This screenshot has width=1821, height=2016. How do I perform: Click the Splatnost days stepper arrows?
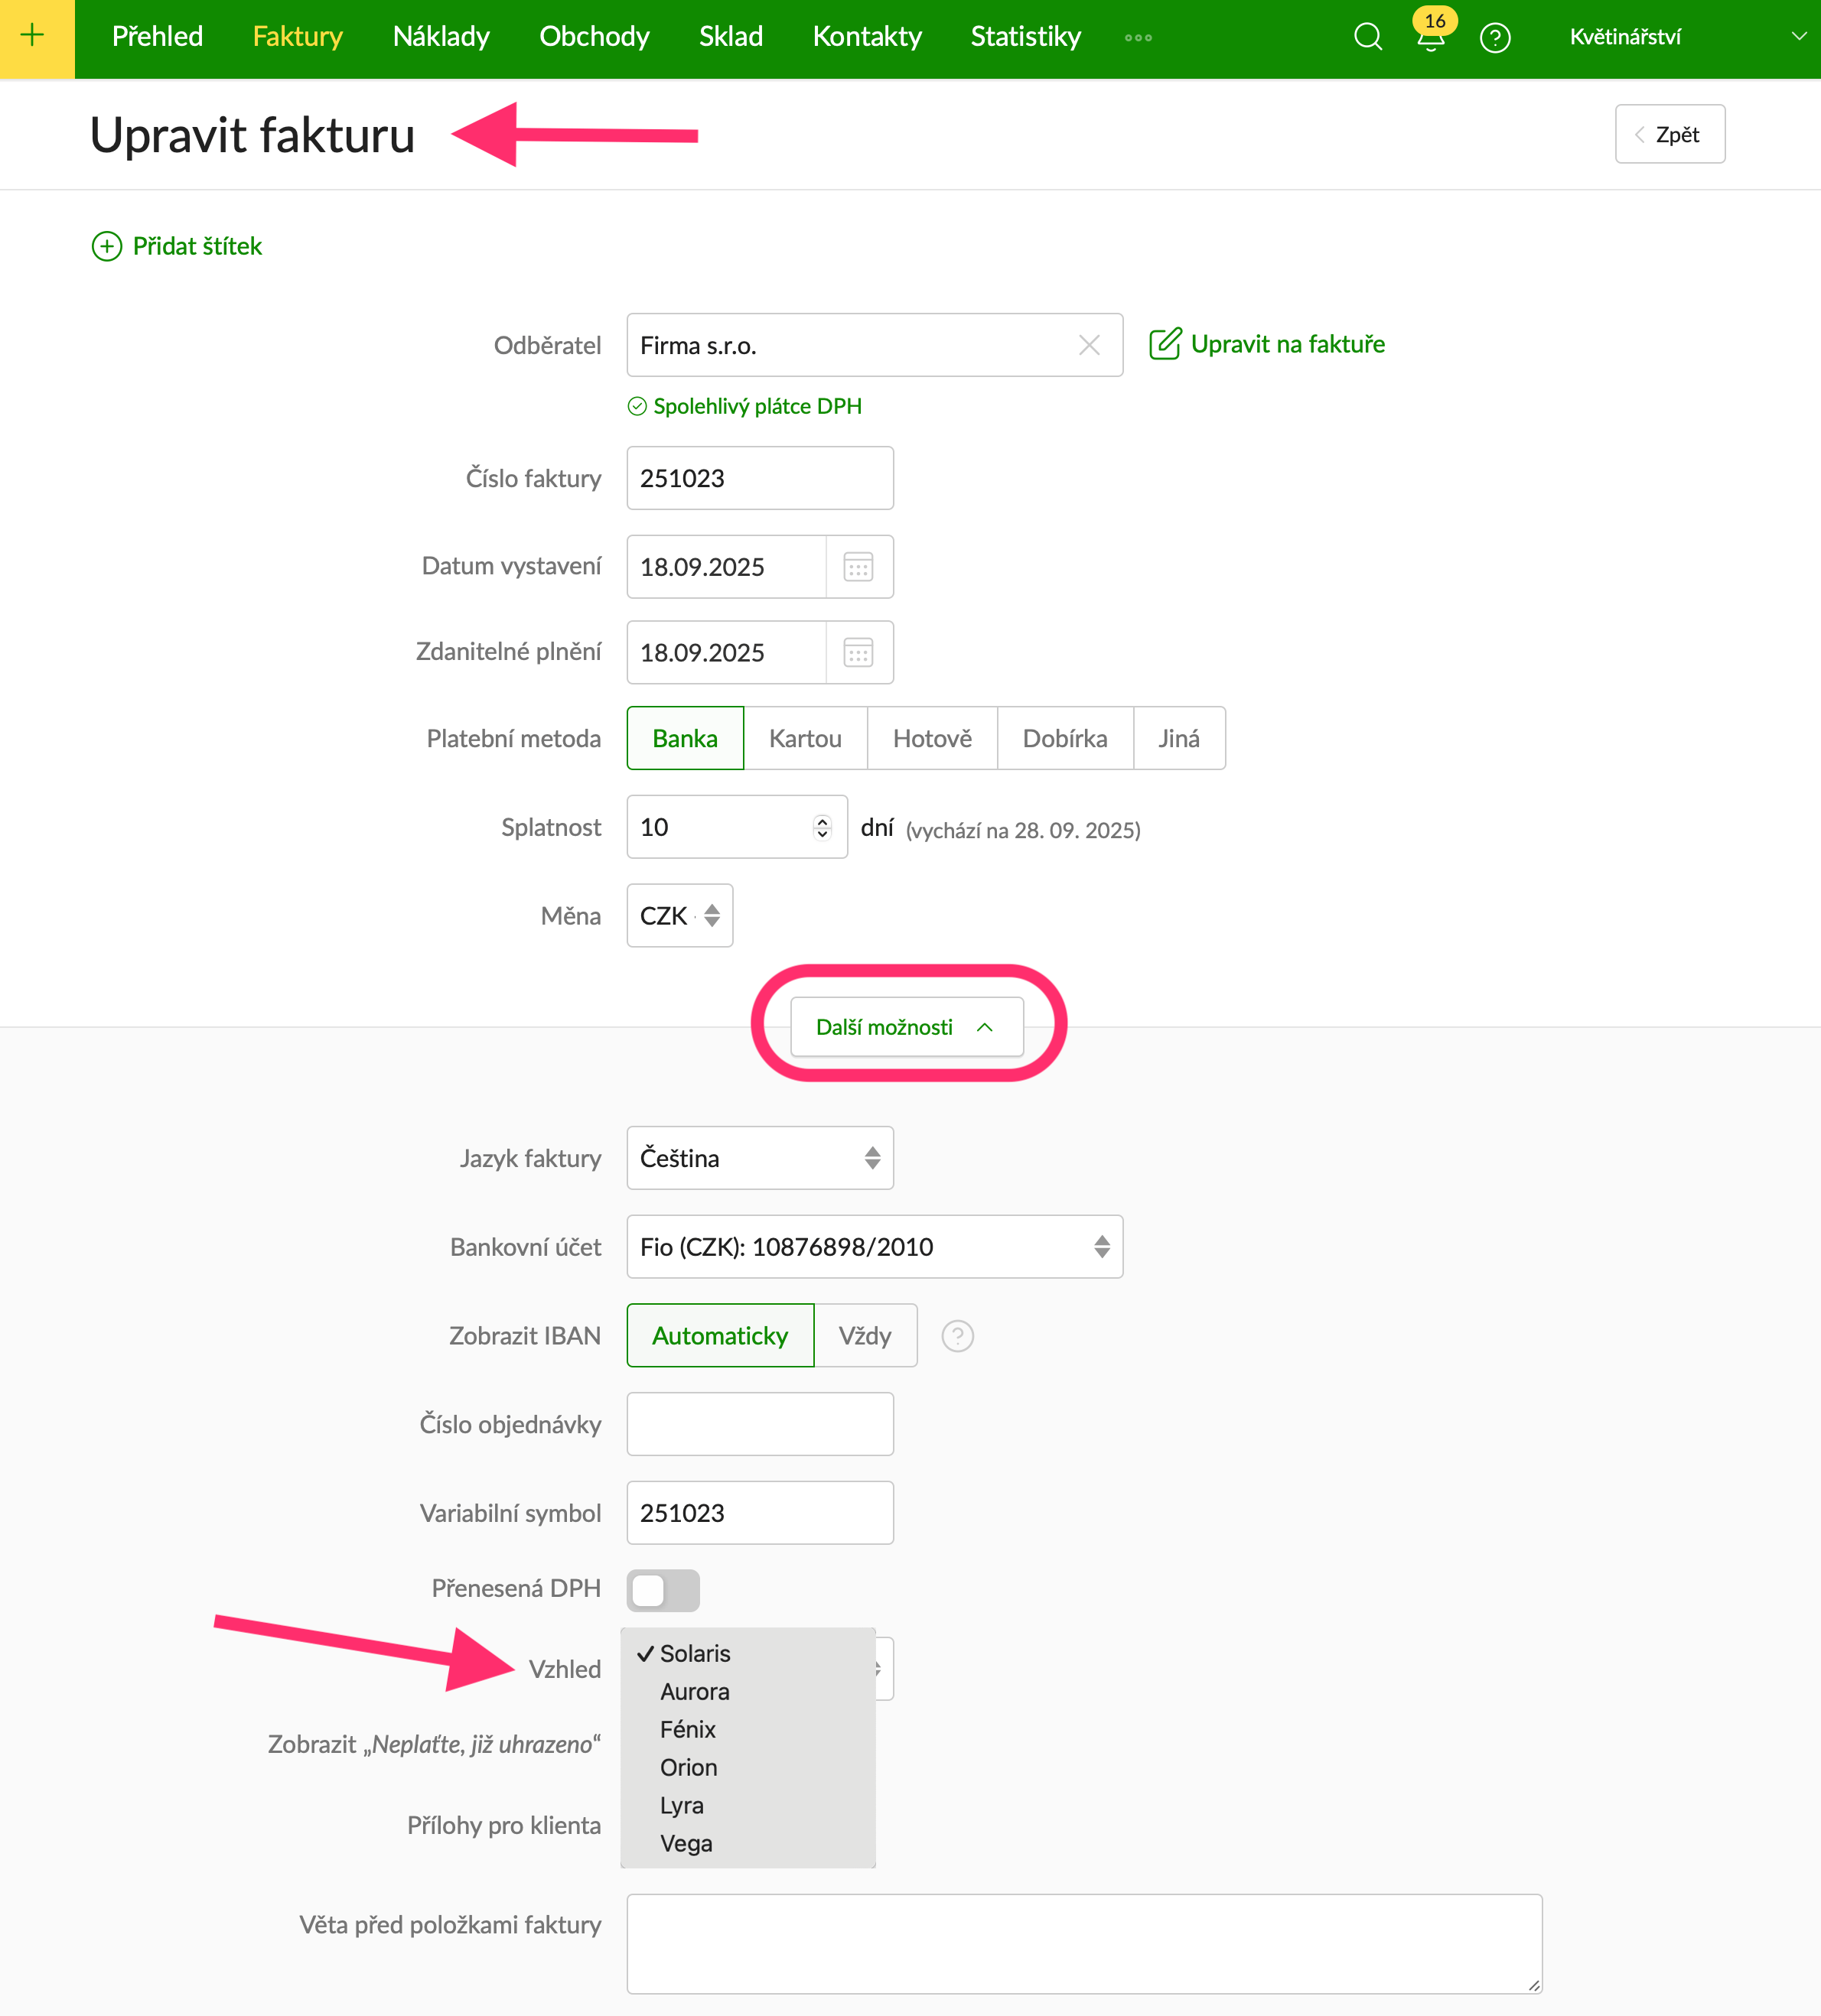pos(823,827)
